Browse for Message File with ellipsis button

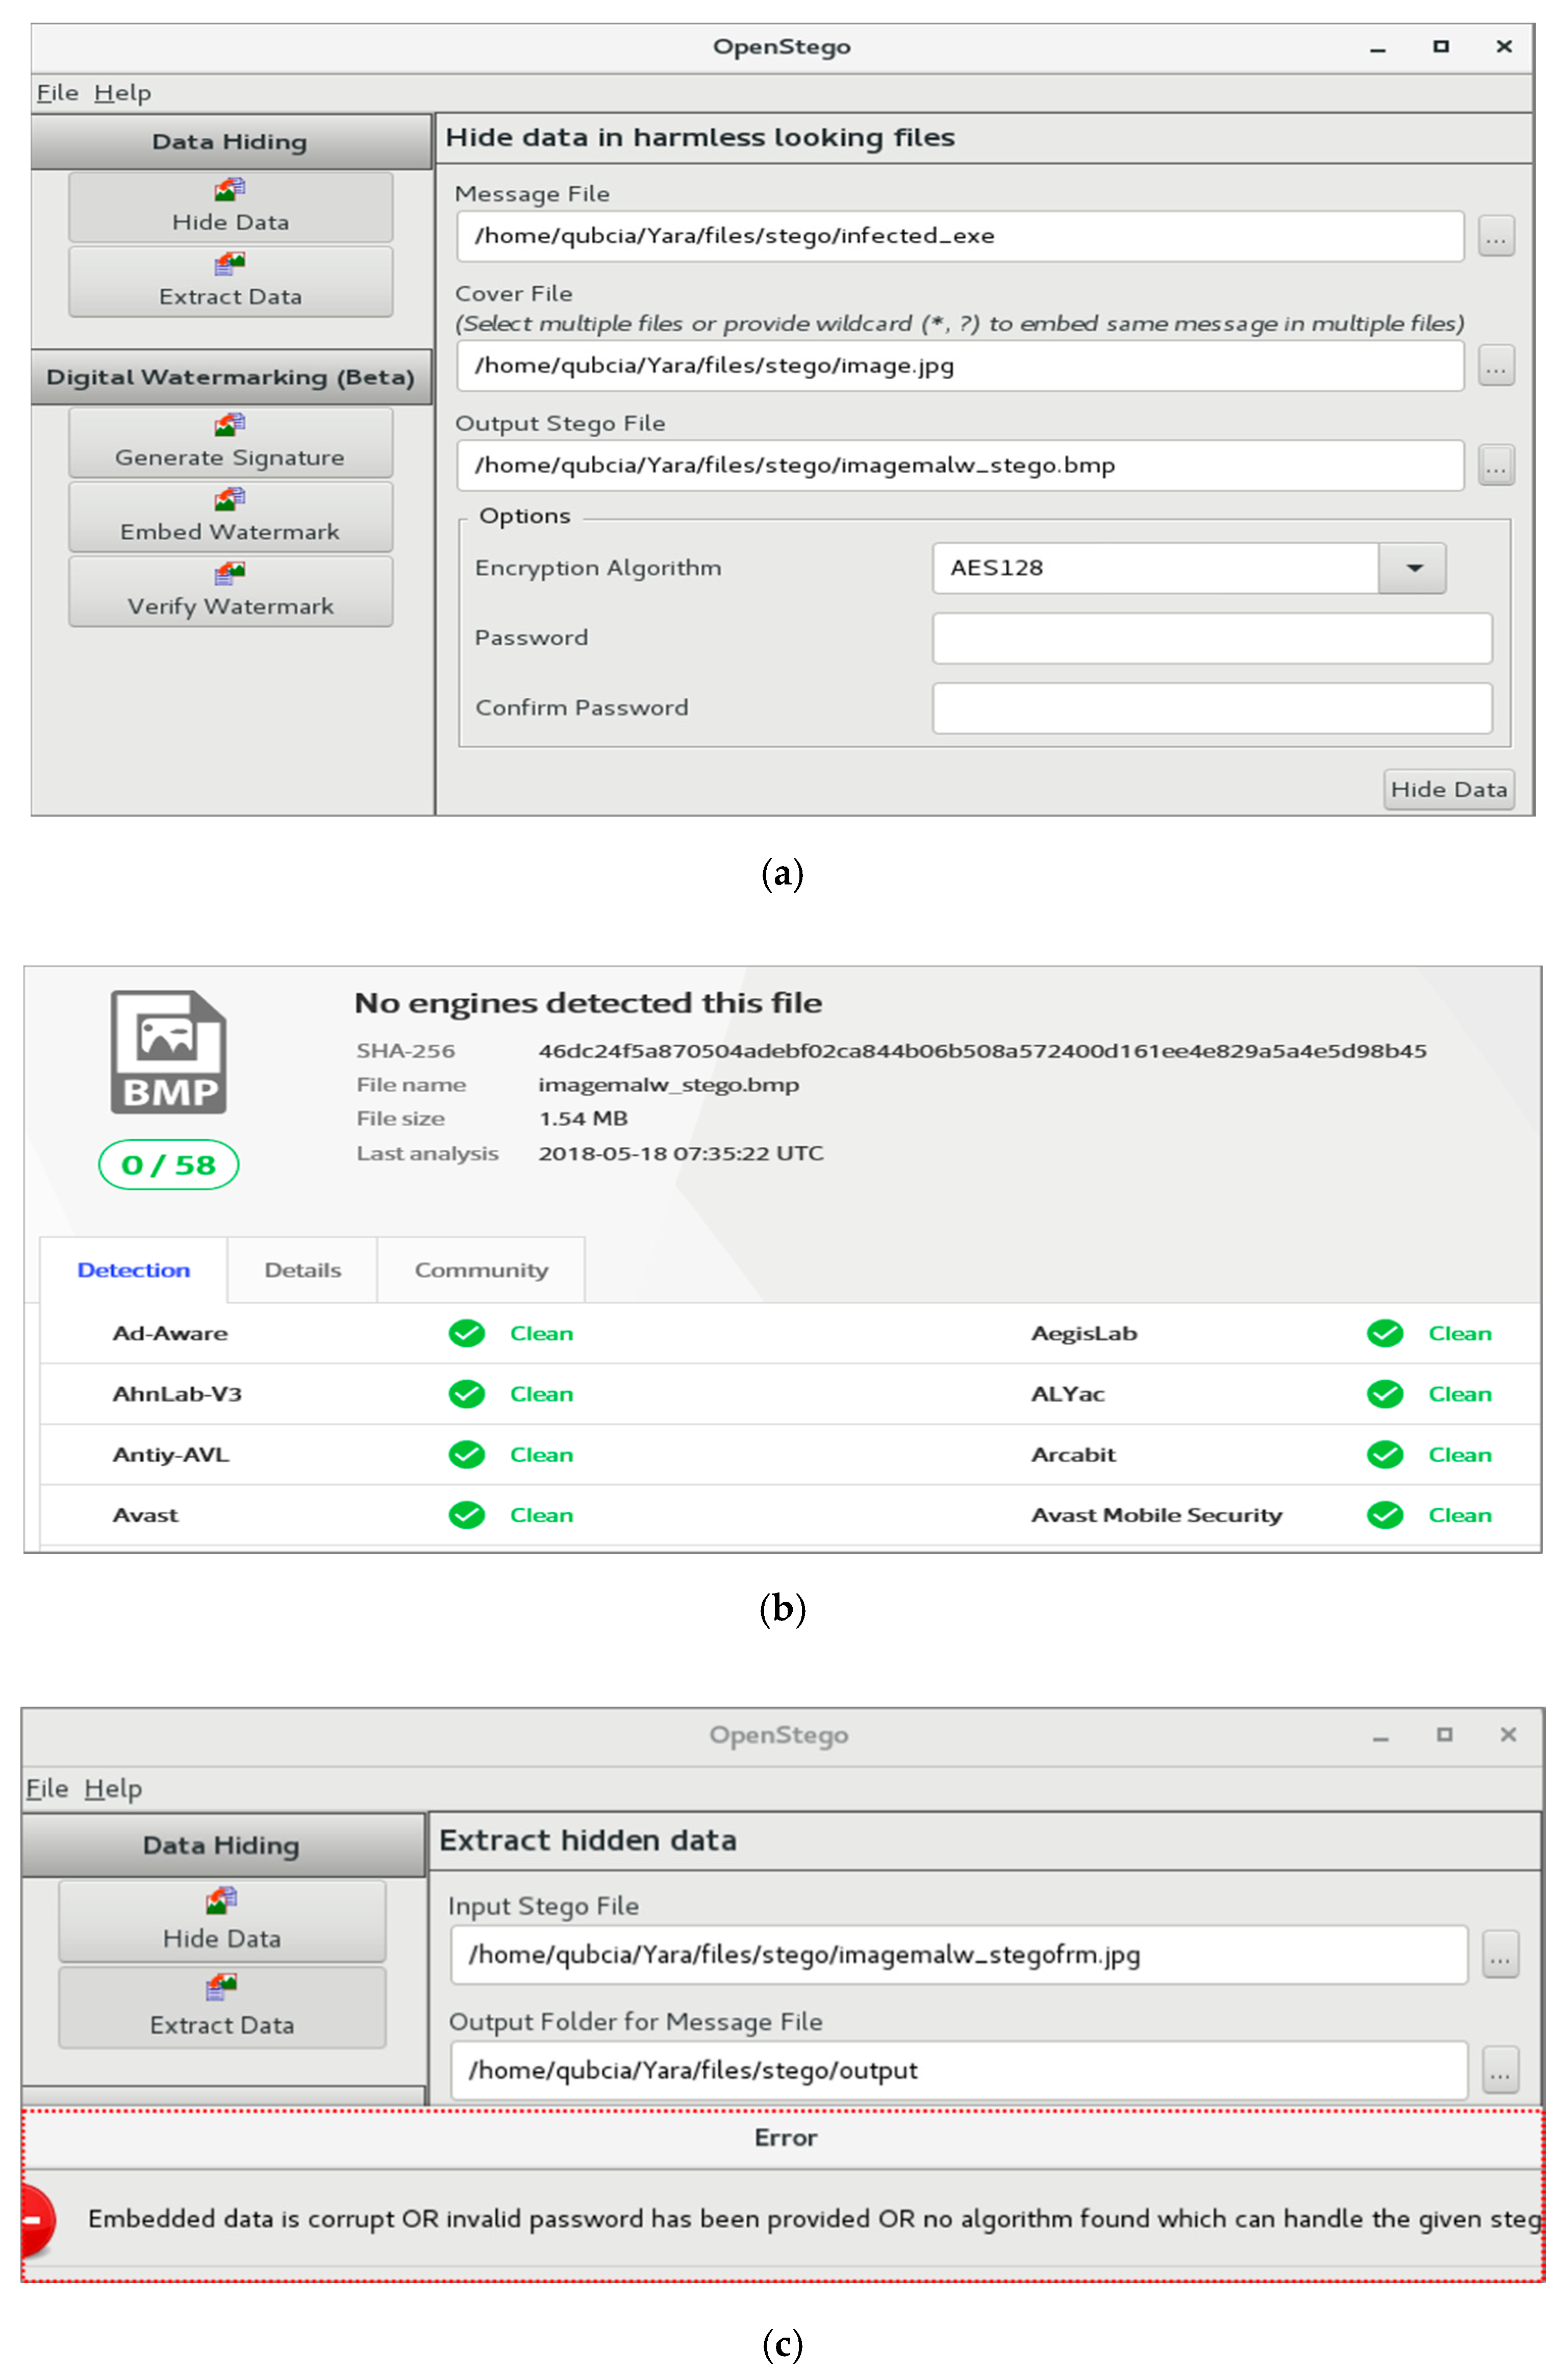point(1496,236)
